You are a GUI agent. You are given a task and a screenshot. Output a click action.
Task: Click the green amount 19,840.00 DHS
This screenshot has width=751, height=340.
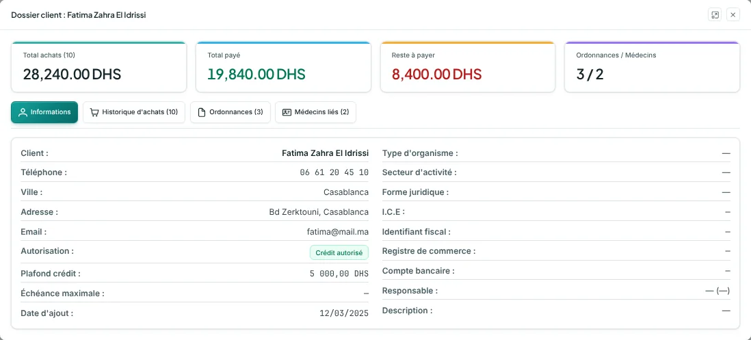(x=256, y=74)
